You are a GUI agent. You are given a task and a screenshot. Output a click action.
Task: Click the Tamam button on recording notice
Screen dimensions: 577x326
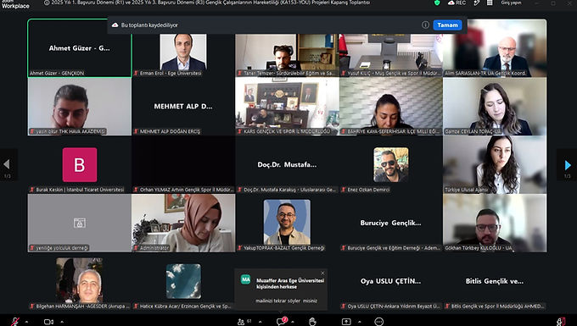(447, 25)
